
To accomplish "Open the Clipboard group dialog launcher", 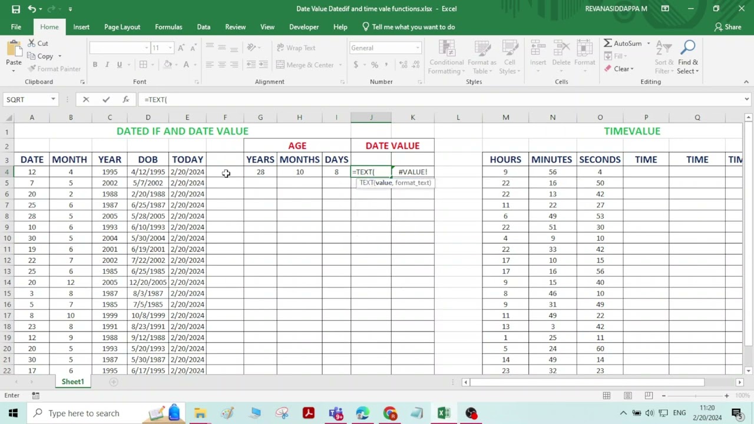I will (82, 82).
